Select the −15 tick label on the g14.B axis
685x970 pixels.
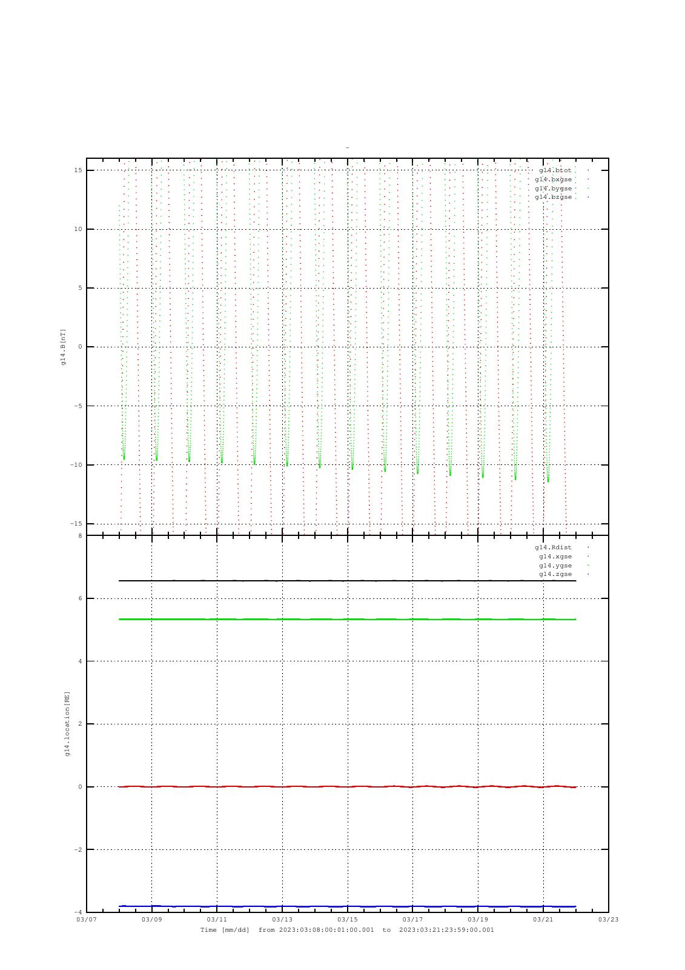[x=76, y=524]
